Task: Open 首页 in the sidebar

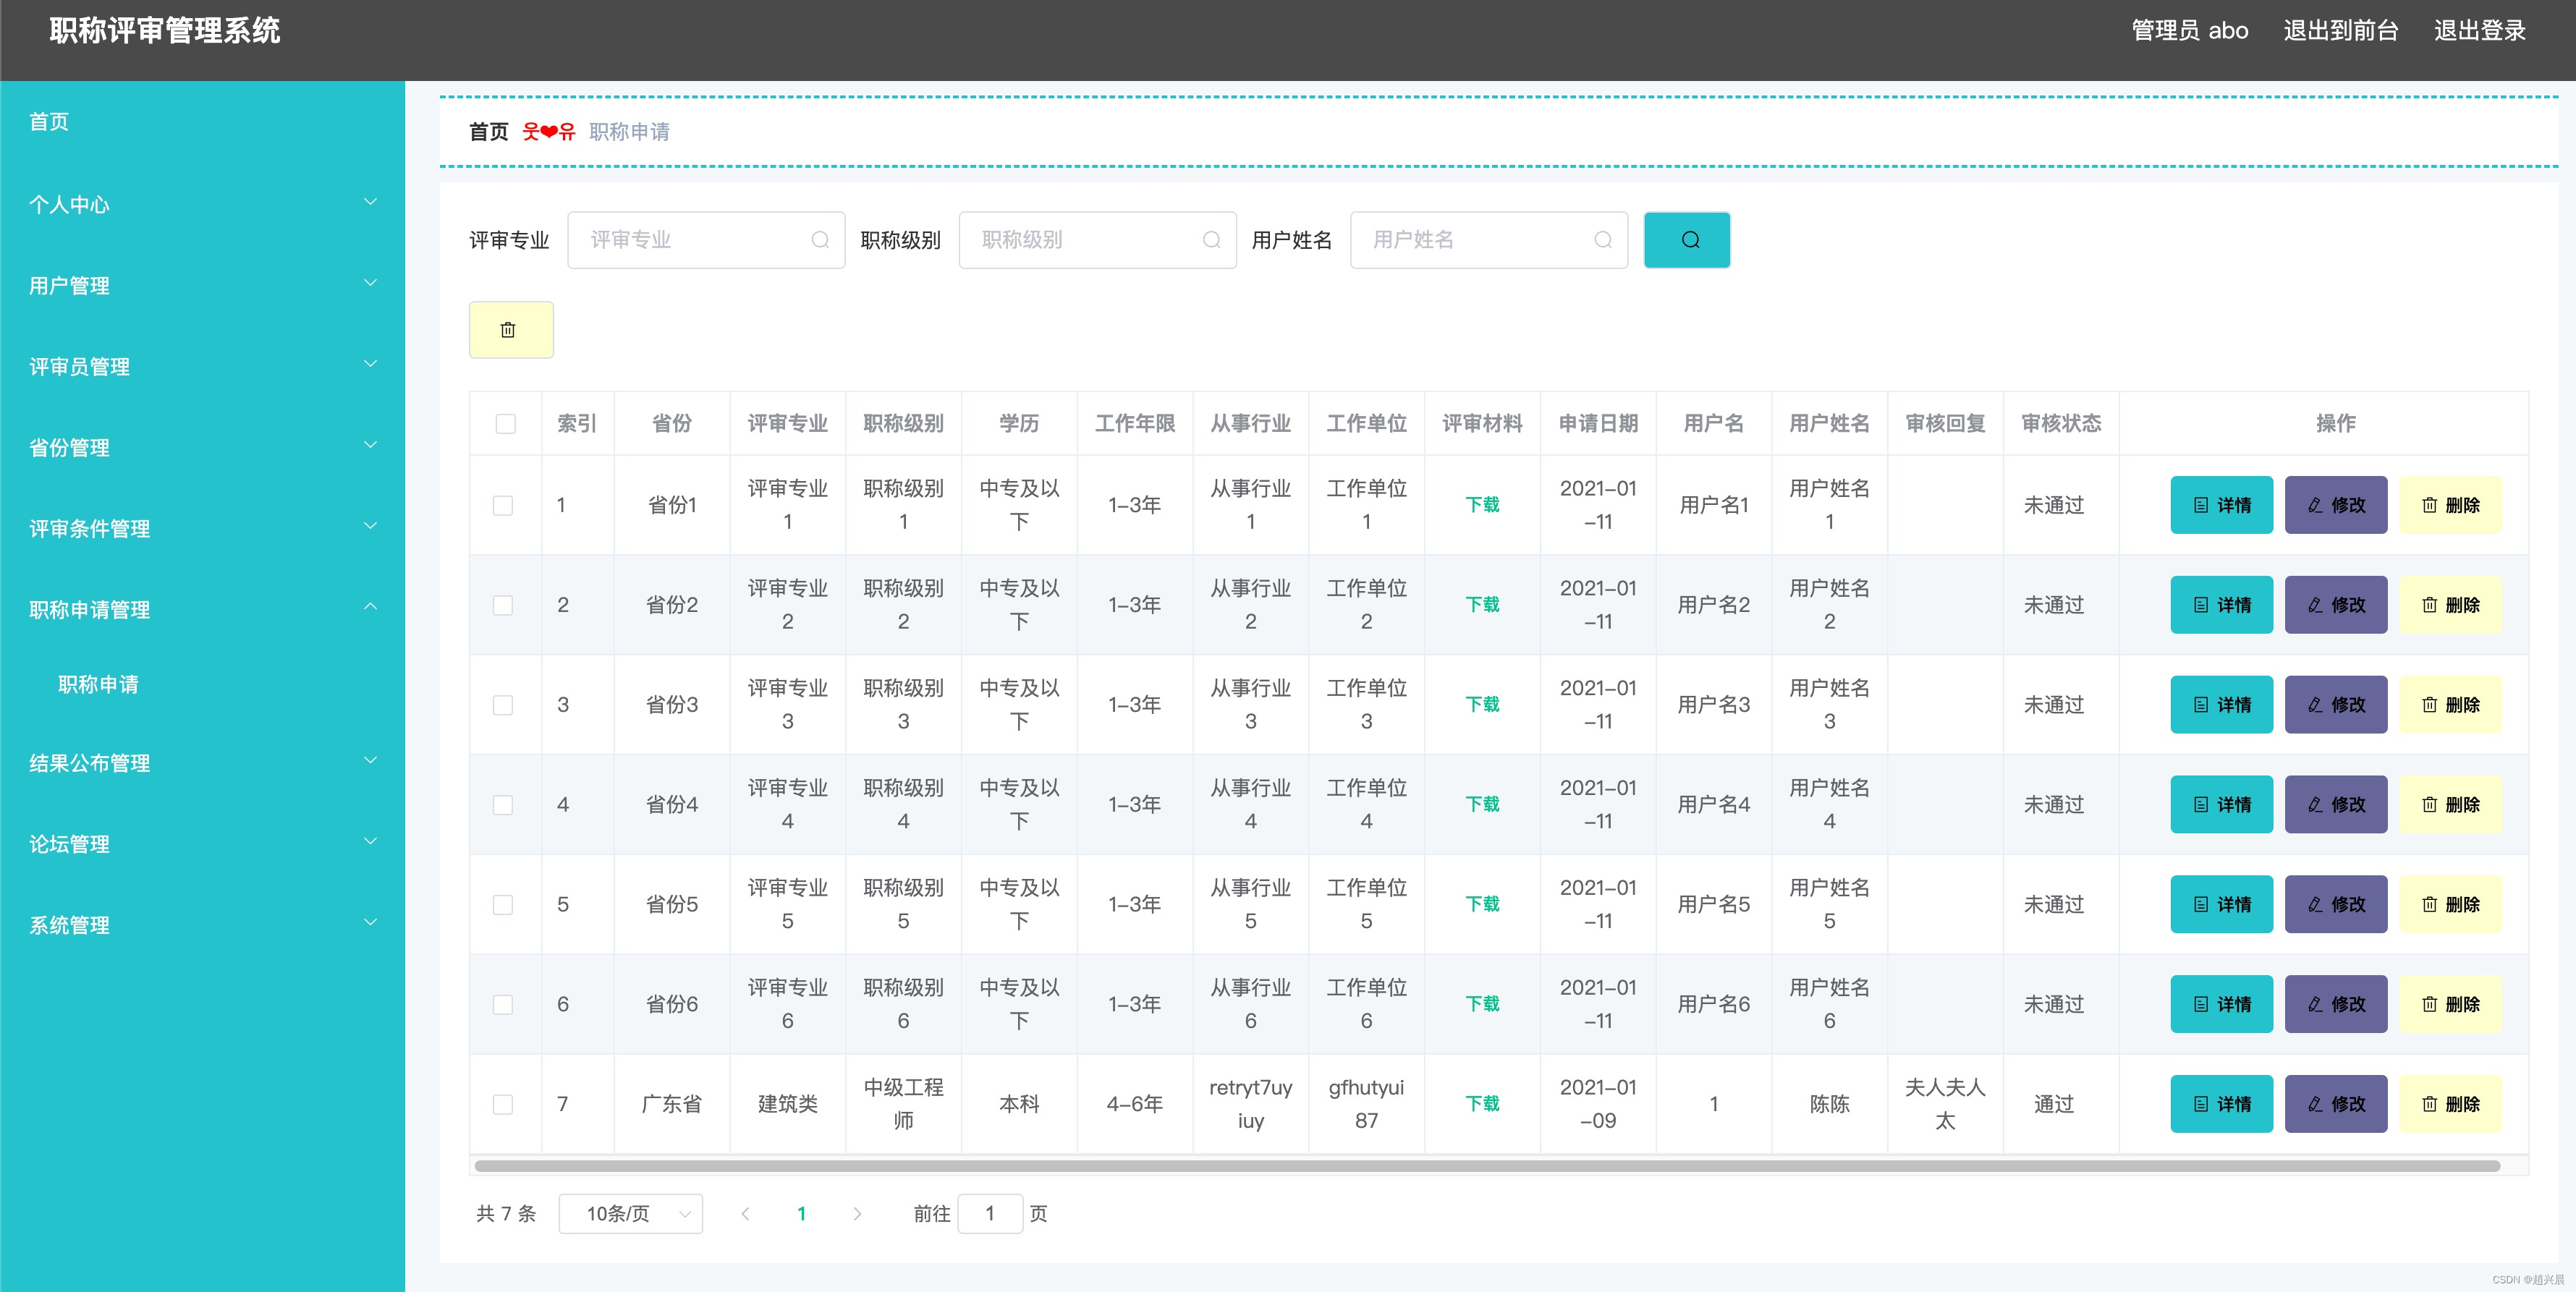Action: (x=202, y=122)
